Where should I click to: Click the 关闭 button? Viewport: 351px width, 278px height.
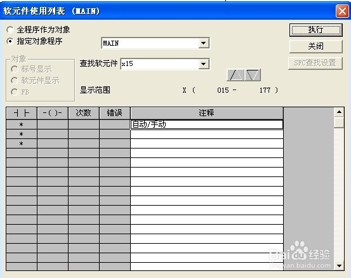(x=316, y=46)
